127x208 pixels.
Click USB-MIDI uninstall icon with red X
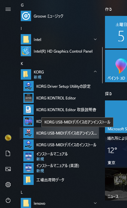point(29,133)
